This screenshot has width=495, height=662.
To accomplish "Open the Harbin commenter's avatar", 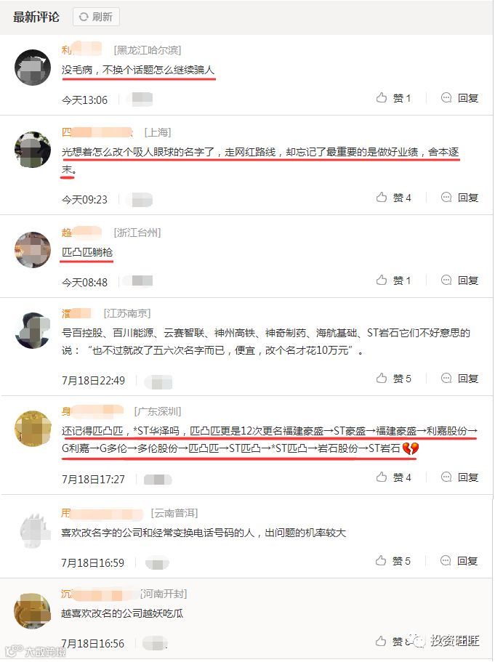I will 33,68.
